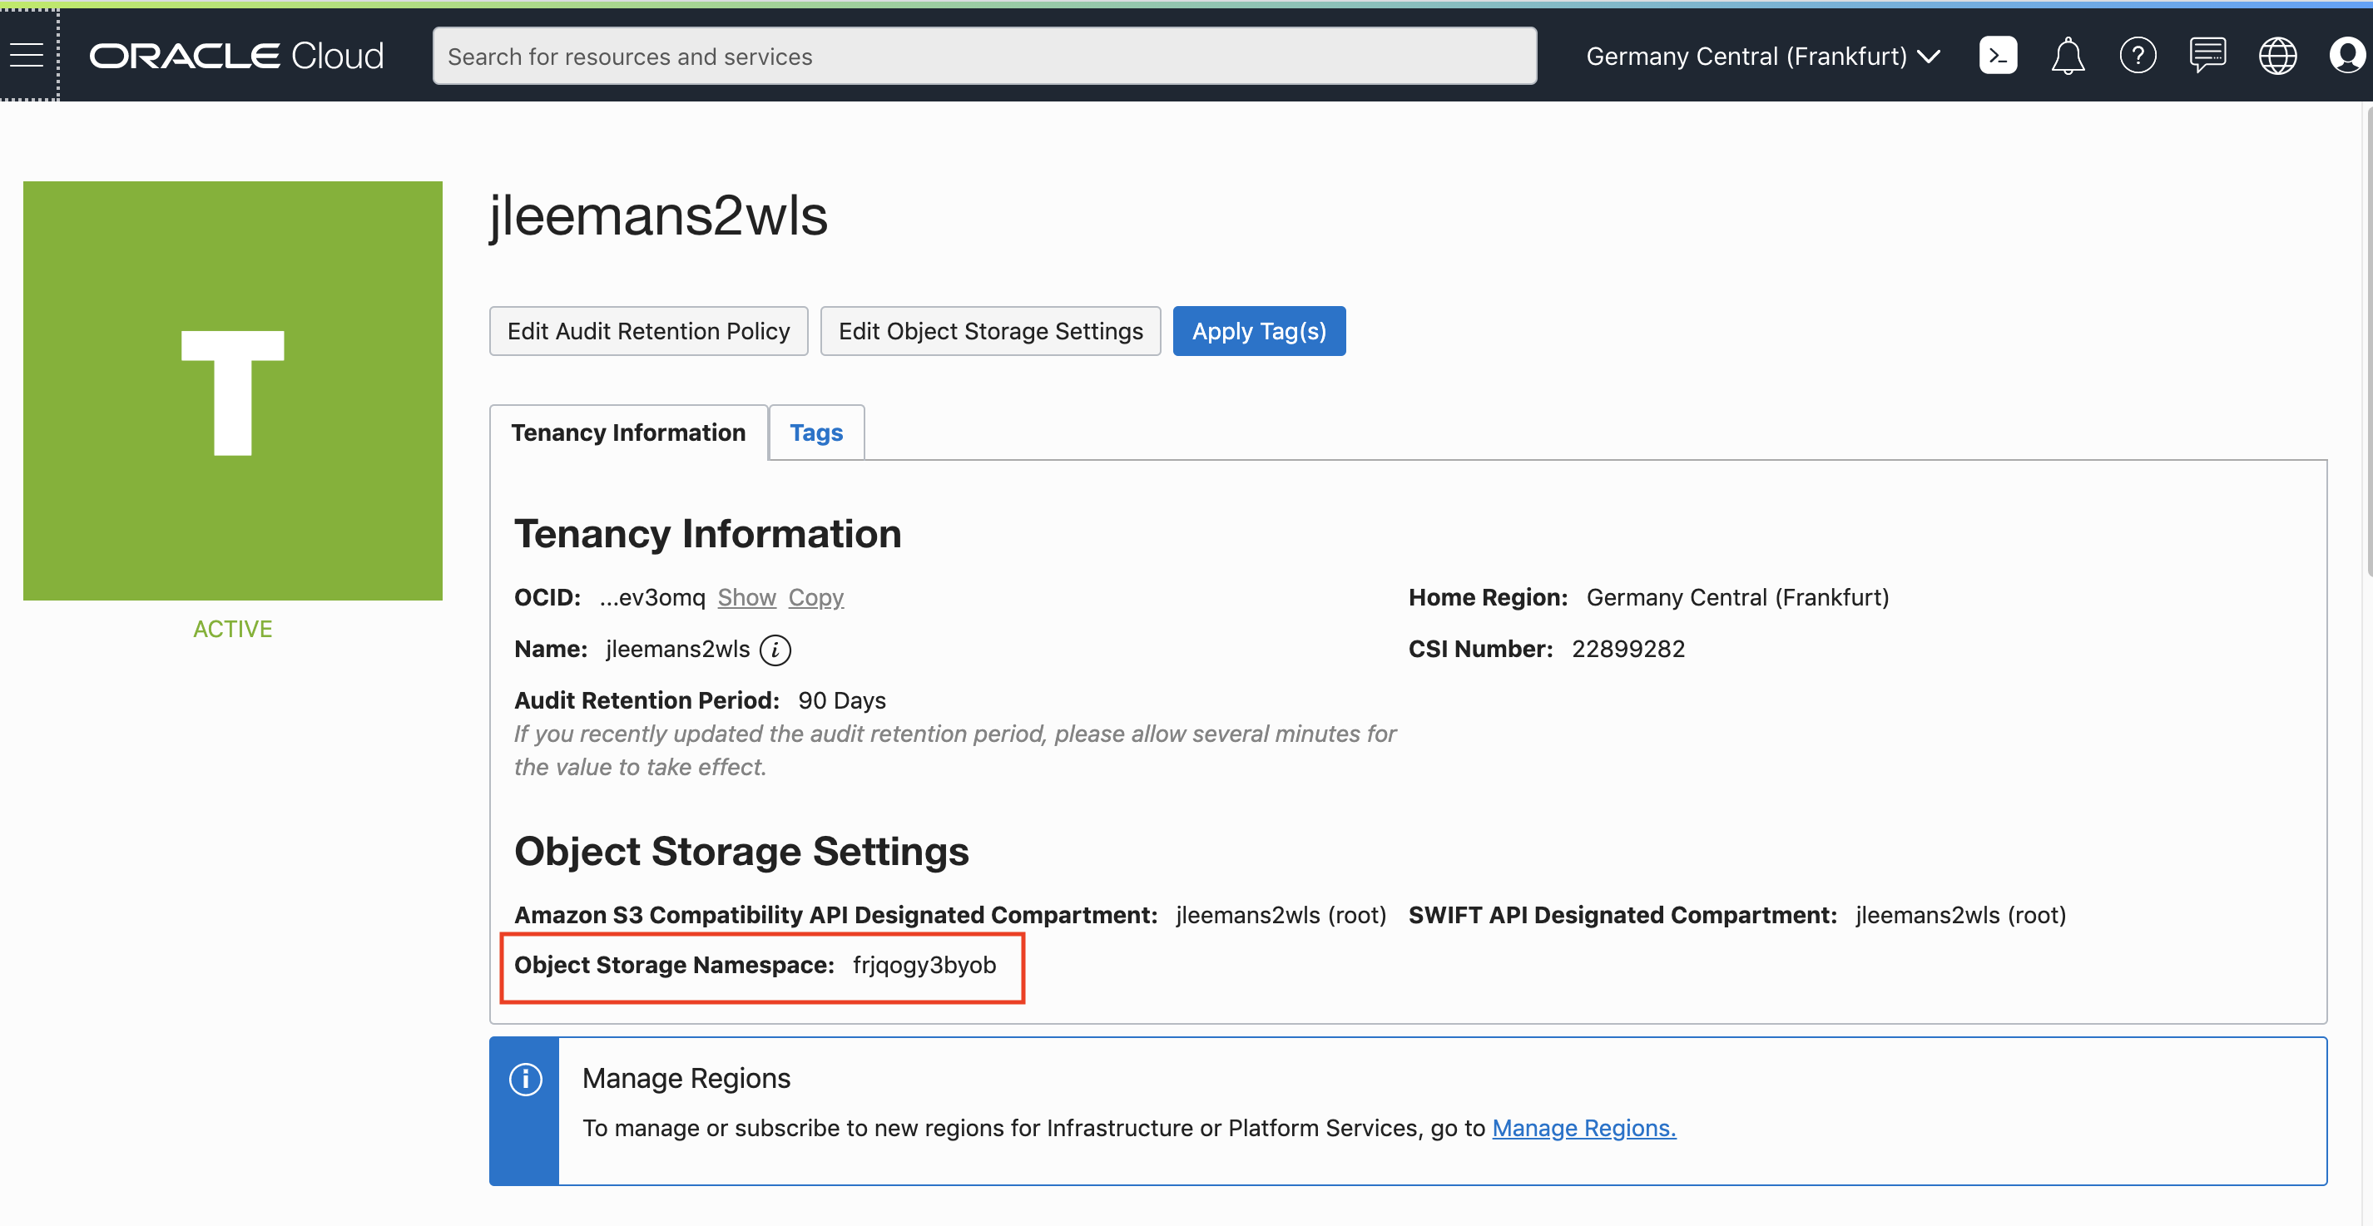Click the ACTIVE status label

tap(232, 629)
